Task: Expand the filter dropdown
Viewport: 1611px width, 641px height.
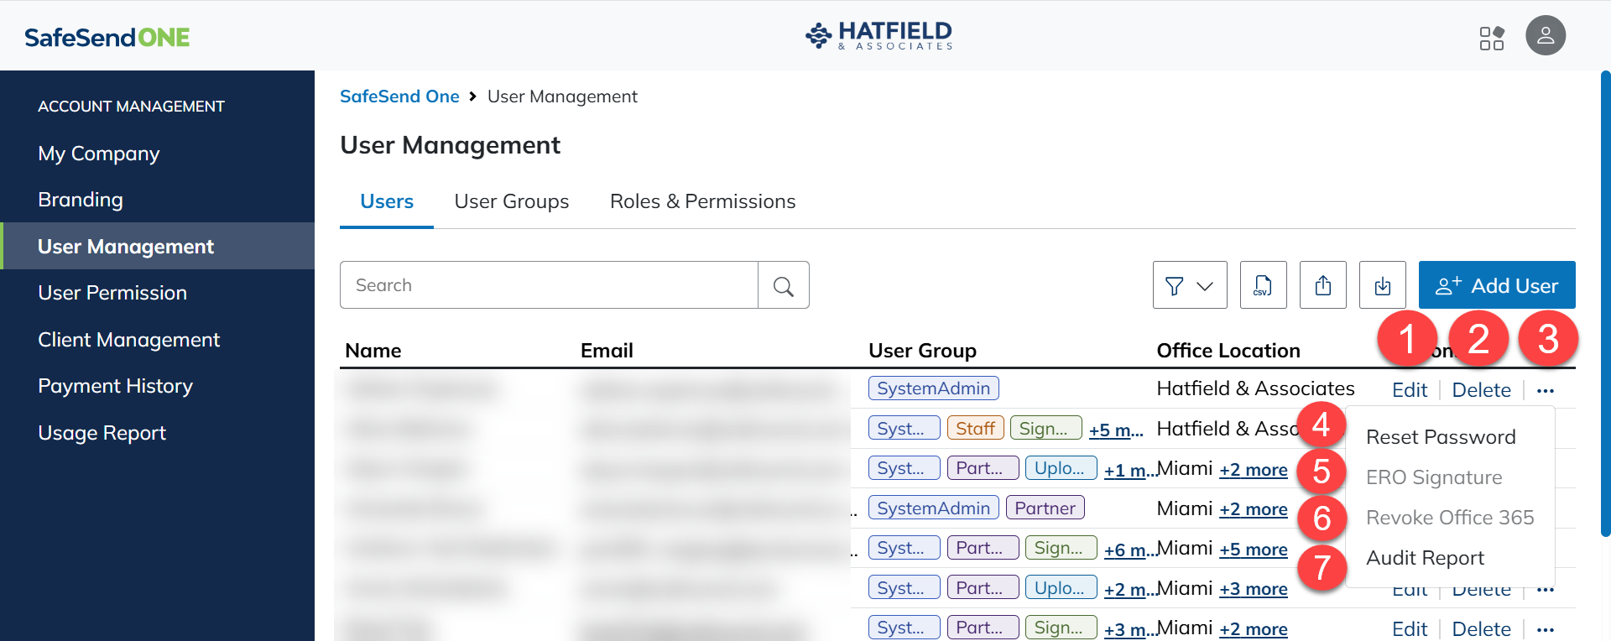Action: click(1190, 285)
